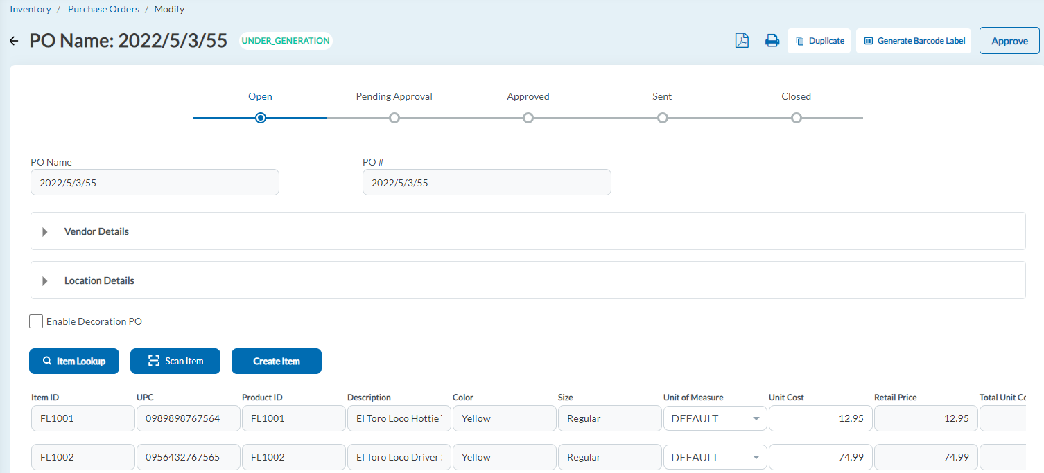Click Inventory in the breadcrumb trail
The height and width of the screenshot is (473, 1044).
(31, 8)
